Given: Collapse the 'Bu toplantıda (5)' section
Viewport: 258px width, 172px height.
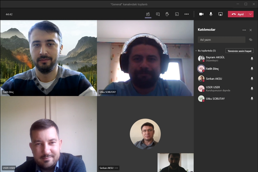Looking at the screenshot, I should tap(196, 51).
